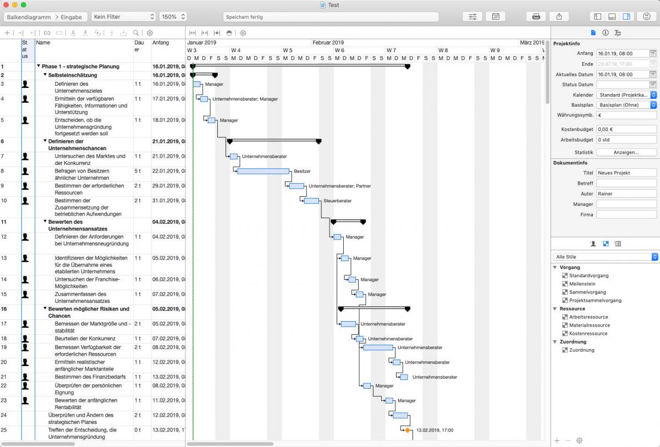Image resolution: width=660 pixels, height=447 pixels.
Task: Click the outdent task arrow icon
Action: tap(34, 33)
